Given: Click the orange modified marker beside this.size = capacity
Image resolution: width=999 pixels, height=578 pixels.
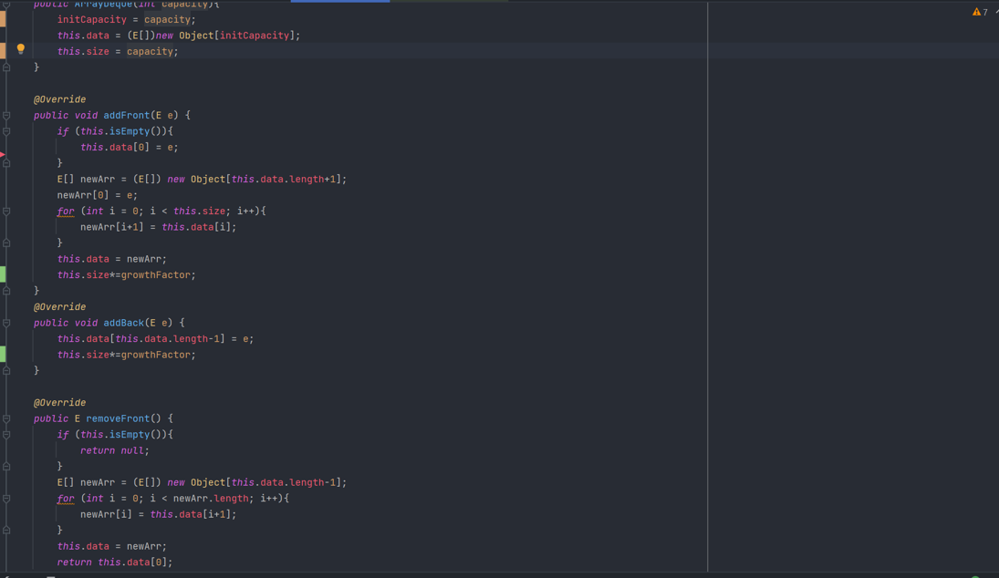Looking at the screenshot, I should point(3,51).
